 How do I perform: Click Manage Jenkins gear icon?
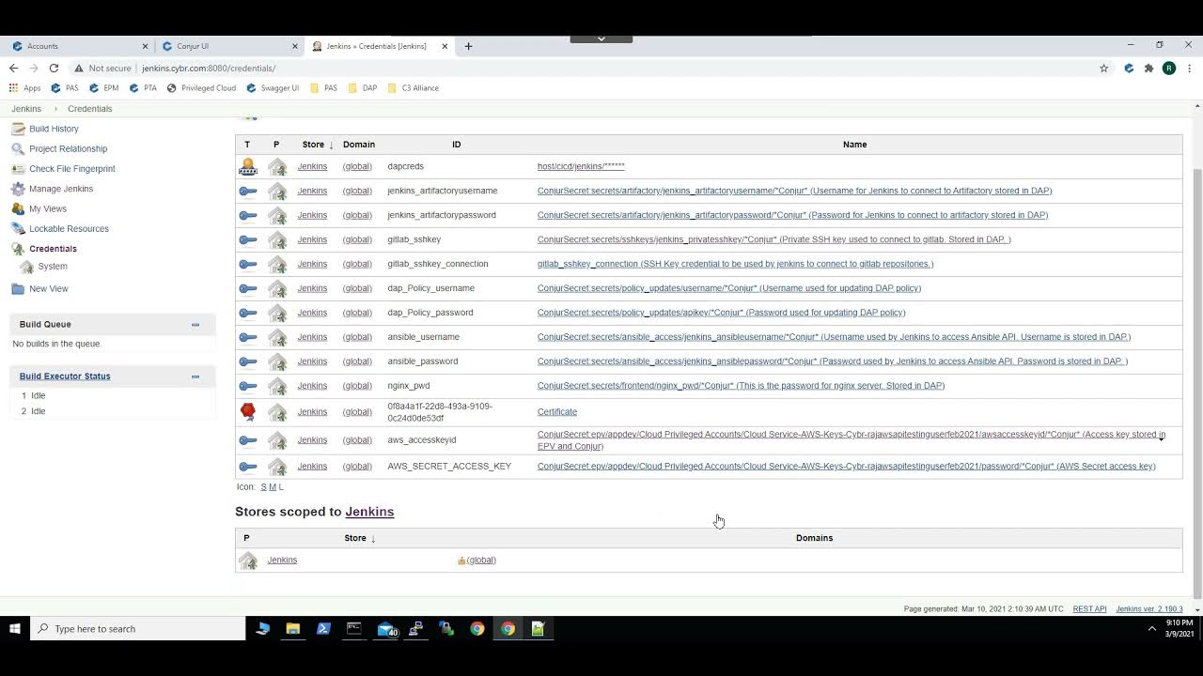click(x=18, y=189)
